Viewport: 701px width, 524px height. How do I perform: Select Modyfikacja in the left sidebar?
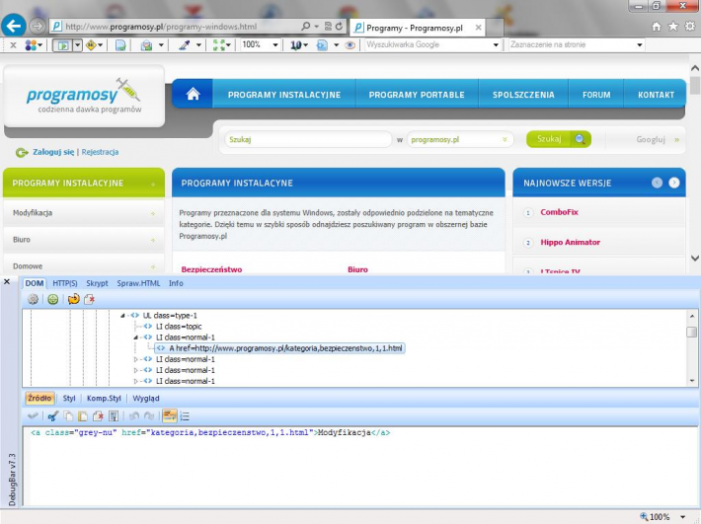click(84, 213)
